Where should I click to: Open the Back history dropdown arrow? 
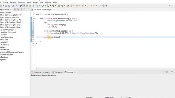pyautogui.click(x=97, y=6)
